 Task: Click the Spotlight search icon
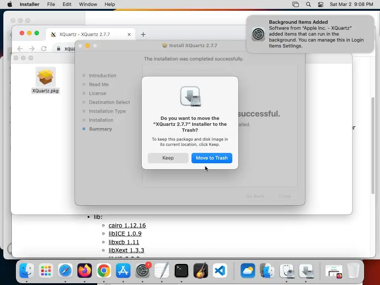pos(308,4)
